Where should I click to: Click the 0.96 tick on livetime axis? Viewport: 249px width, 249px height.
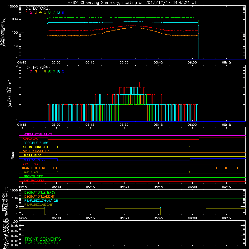pyautogui.click(x=15, y=231)
